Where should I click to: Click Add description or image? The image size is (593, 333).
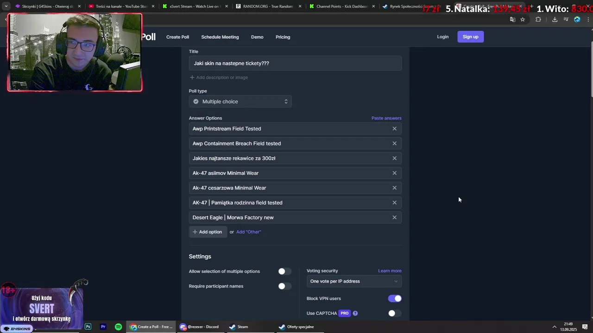pos(219,77)
